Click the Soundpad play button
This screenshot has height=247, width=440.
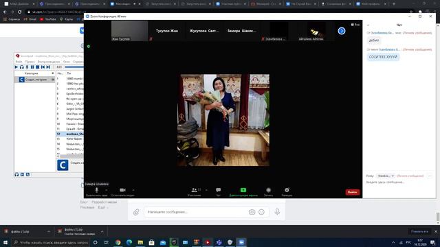(16, 67)
